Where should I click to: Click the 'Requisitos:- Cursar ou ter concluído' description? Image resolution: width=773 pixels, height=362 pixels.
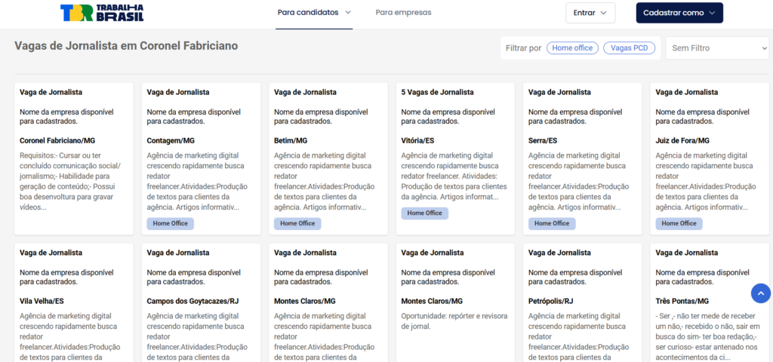click(x=71, y=181)
